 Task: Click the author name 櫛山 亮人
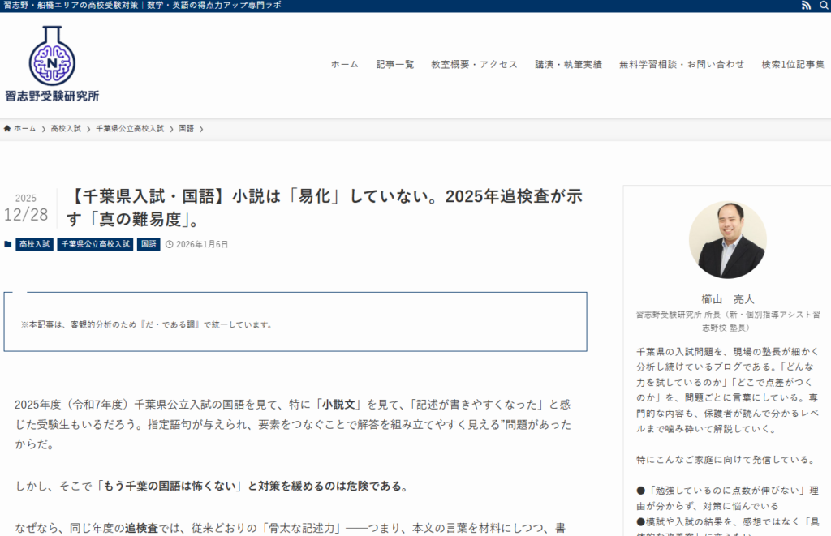727,298
